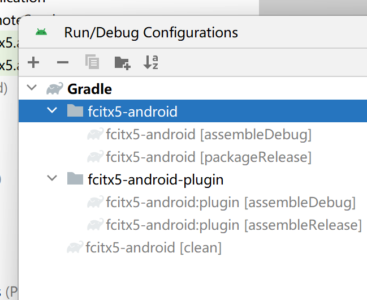The image size is (367, 300).
Task: Select the fcitx5-android-plugin folder label
Action: (x=156, y=179)
